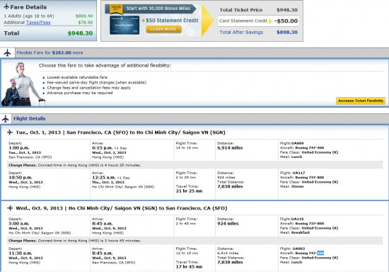
Task: Click the traveler woman photo
Action: coord(22,84)
